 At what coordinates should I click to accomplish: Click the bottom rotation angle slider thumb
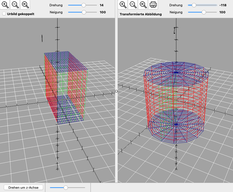[66, 187]
